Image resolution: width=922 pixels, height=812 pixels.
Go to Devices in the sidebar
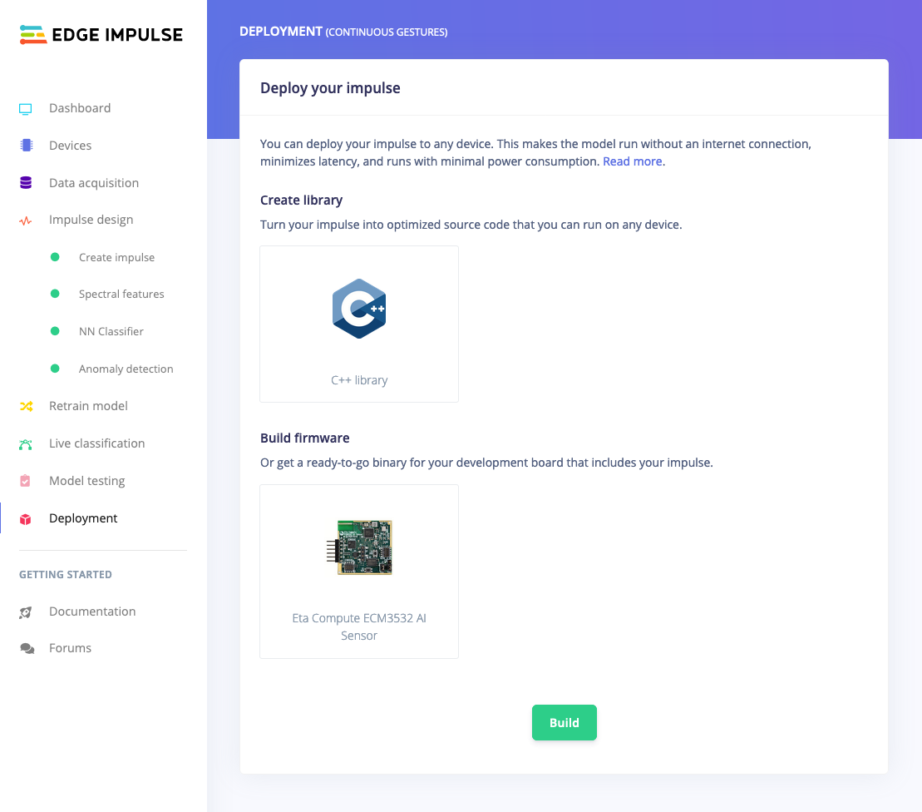70,146
